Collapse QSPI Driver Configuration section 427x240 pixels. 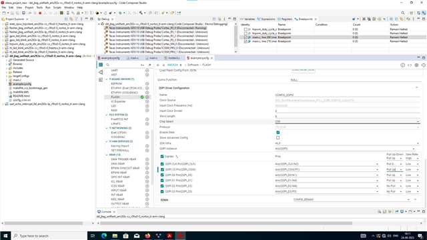[x=416, y=87]
